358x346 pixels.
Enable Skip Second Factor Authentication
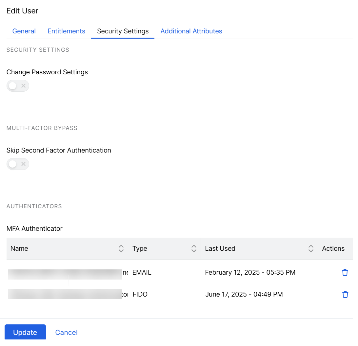click(x=18, y=164)
